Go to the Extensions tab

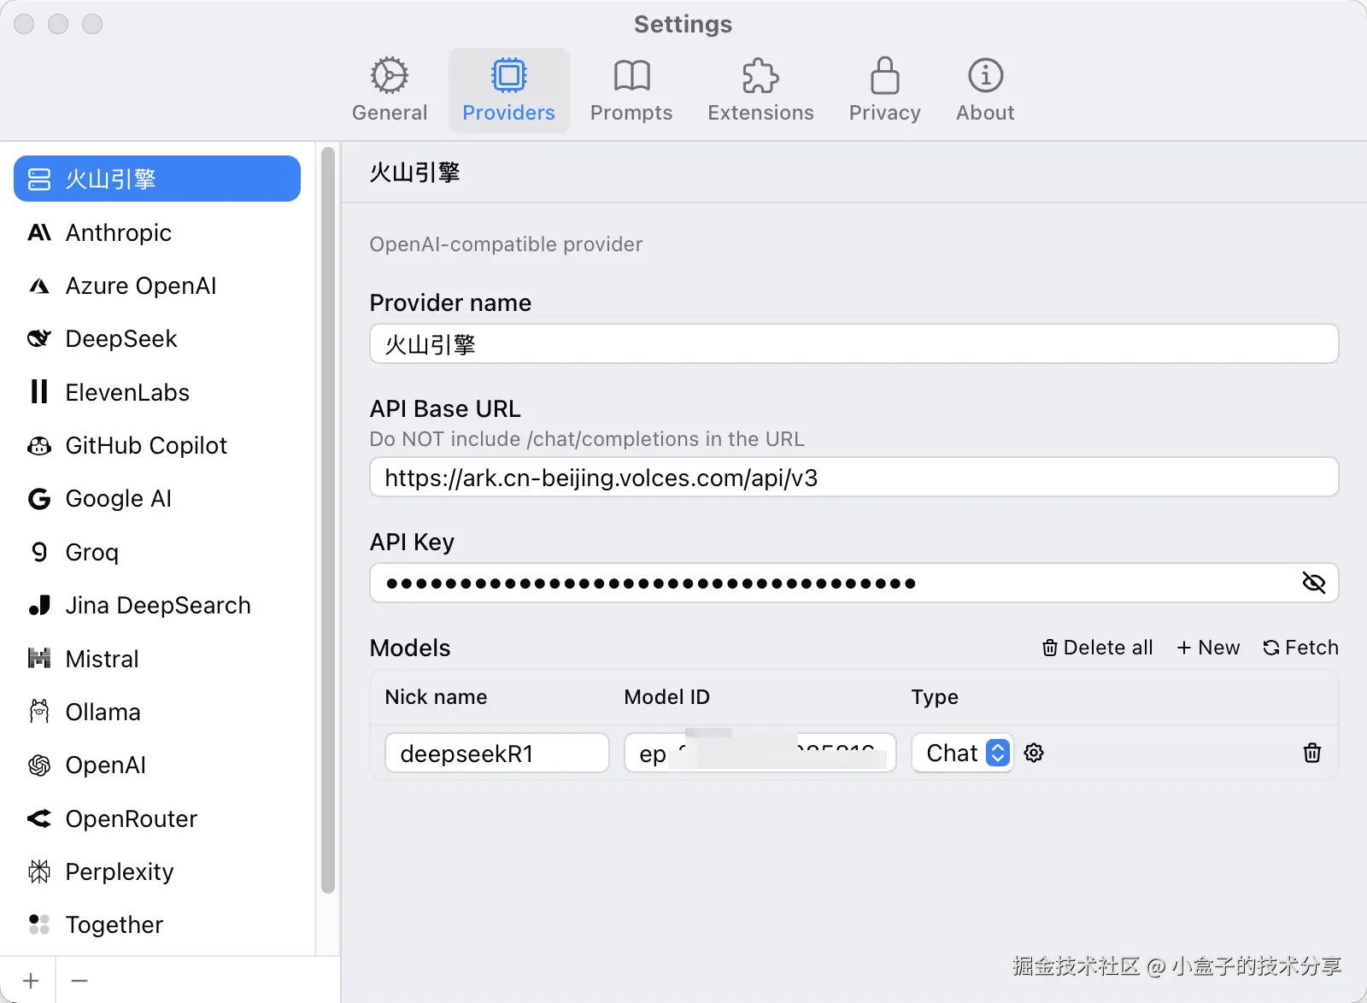point(760,91)
